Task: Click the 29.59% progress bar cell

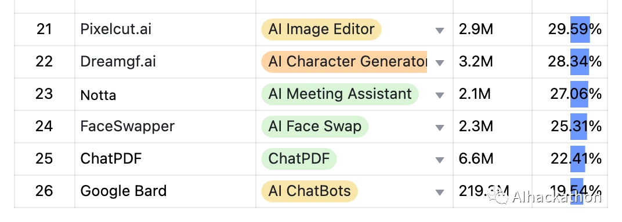Action: 570,29
